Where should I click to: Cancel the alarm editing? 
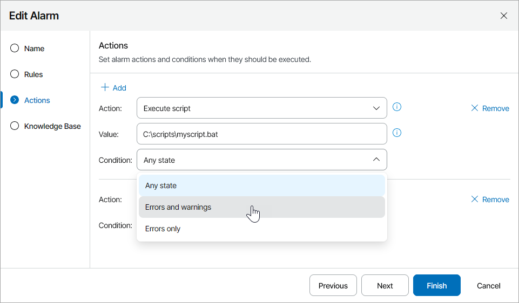(489, 286)
